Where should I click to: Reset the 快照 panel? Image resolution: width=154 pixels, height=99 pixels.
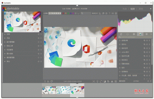click(38, 34)
